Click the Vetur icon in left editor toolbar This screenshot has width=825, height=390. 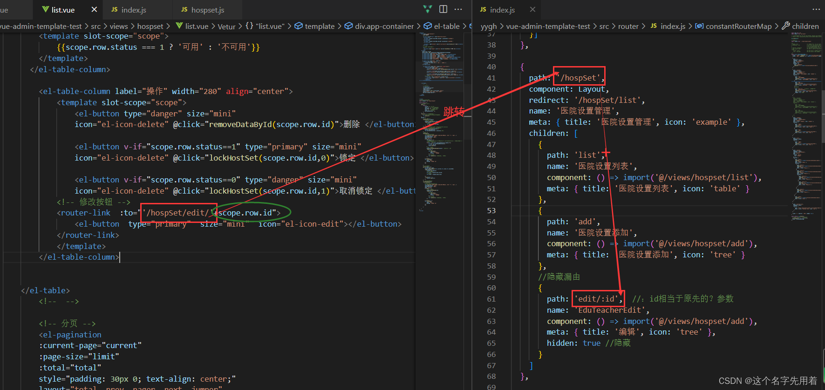coord(428,9)
